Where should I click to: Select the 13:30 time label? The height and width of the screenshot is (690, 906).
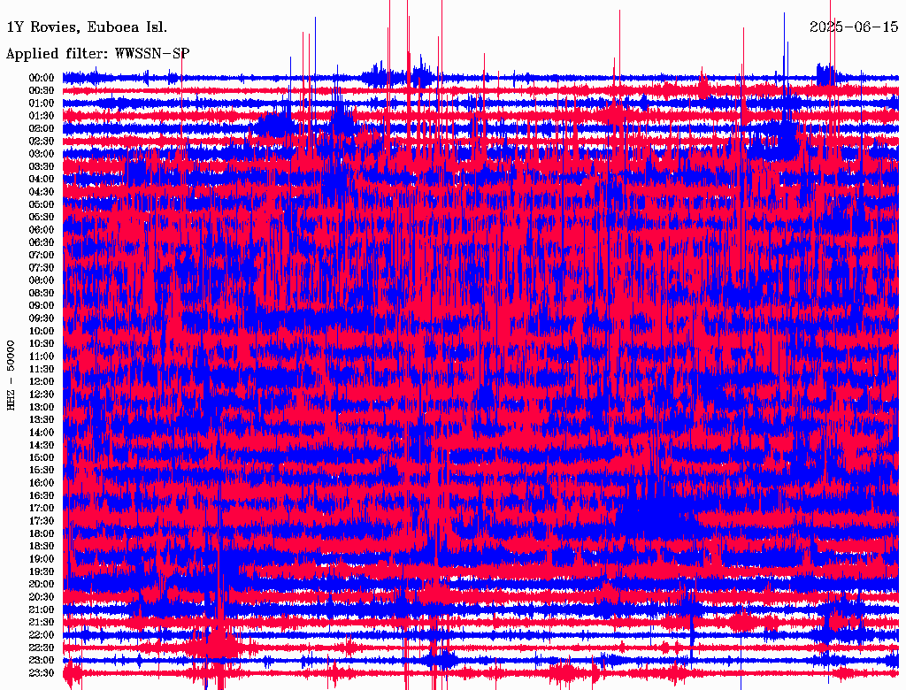click(42, 420)
